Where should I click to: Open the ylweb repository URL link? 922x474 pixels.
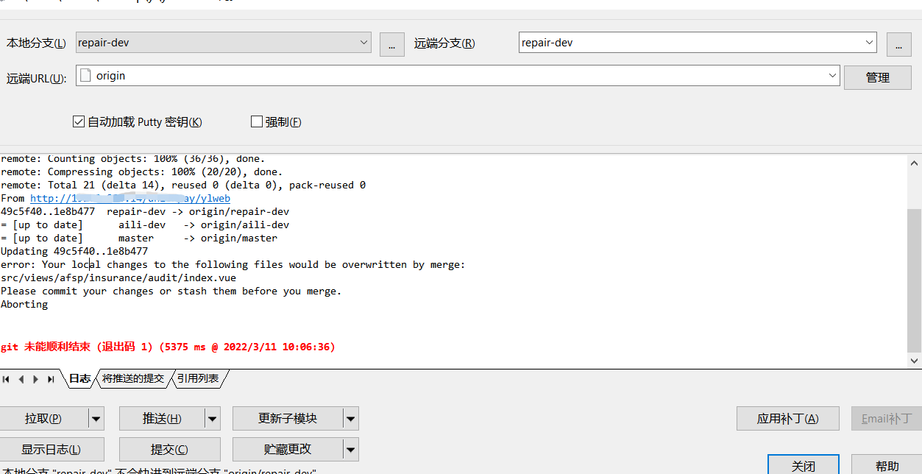point(130,198)
